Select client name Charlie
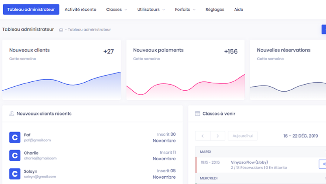326x184 pixels. (31, 153)
